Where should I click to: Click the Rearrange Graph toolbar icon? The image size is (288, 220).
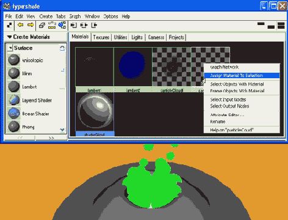pos(52,25)
